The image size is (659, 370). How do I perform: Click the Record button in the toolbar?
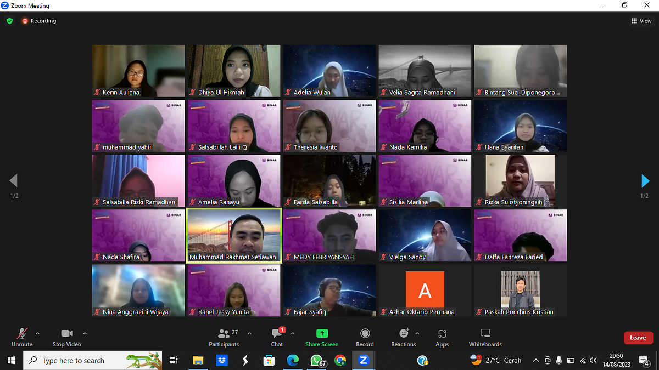(x=365, y=338)
